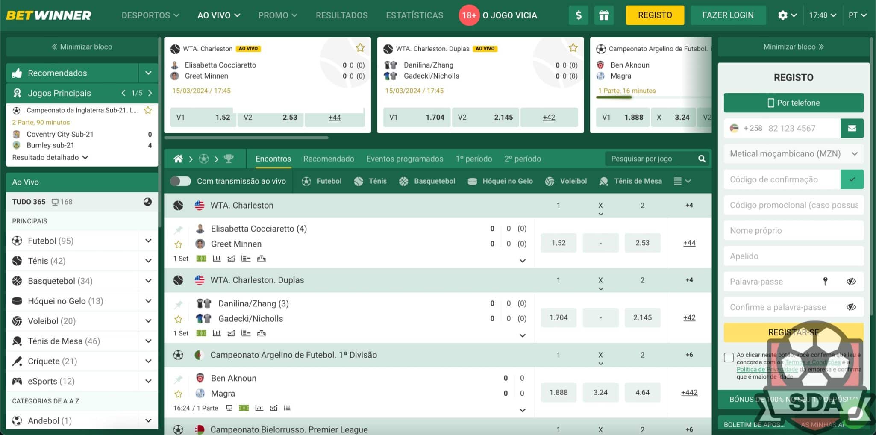Image resolution: width=876 pixels, height=435 pixels.
Task: Check the terms and conditions checkbox
Action: 729,357
